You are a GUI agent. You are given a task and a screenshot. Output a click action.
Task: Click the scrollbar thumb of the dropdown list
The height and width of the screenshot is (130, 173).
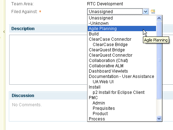click(x=159, y=60)
